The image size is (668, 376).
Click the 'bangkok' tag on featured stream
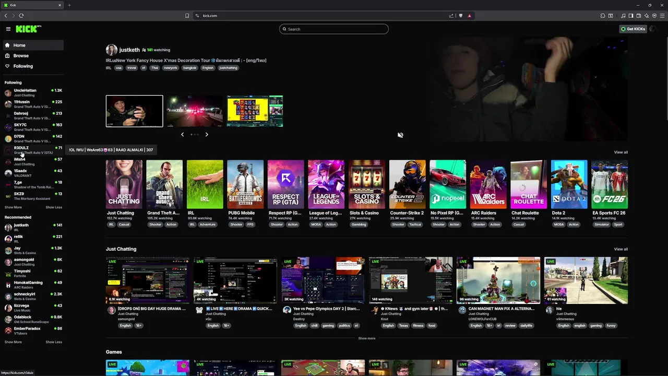[x=190, y=68]
